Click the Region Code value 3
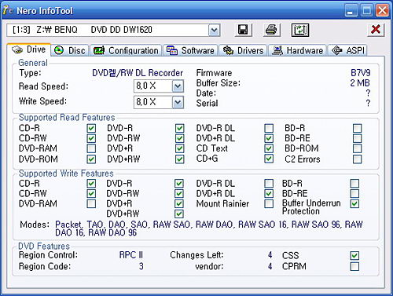This screenshot has height=296, width=393. (141, 266)
